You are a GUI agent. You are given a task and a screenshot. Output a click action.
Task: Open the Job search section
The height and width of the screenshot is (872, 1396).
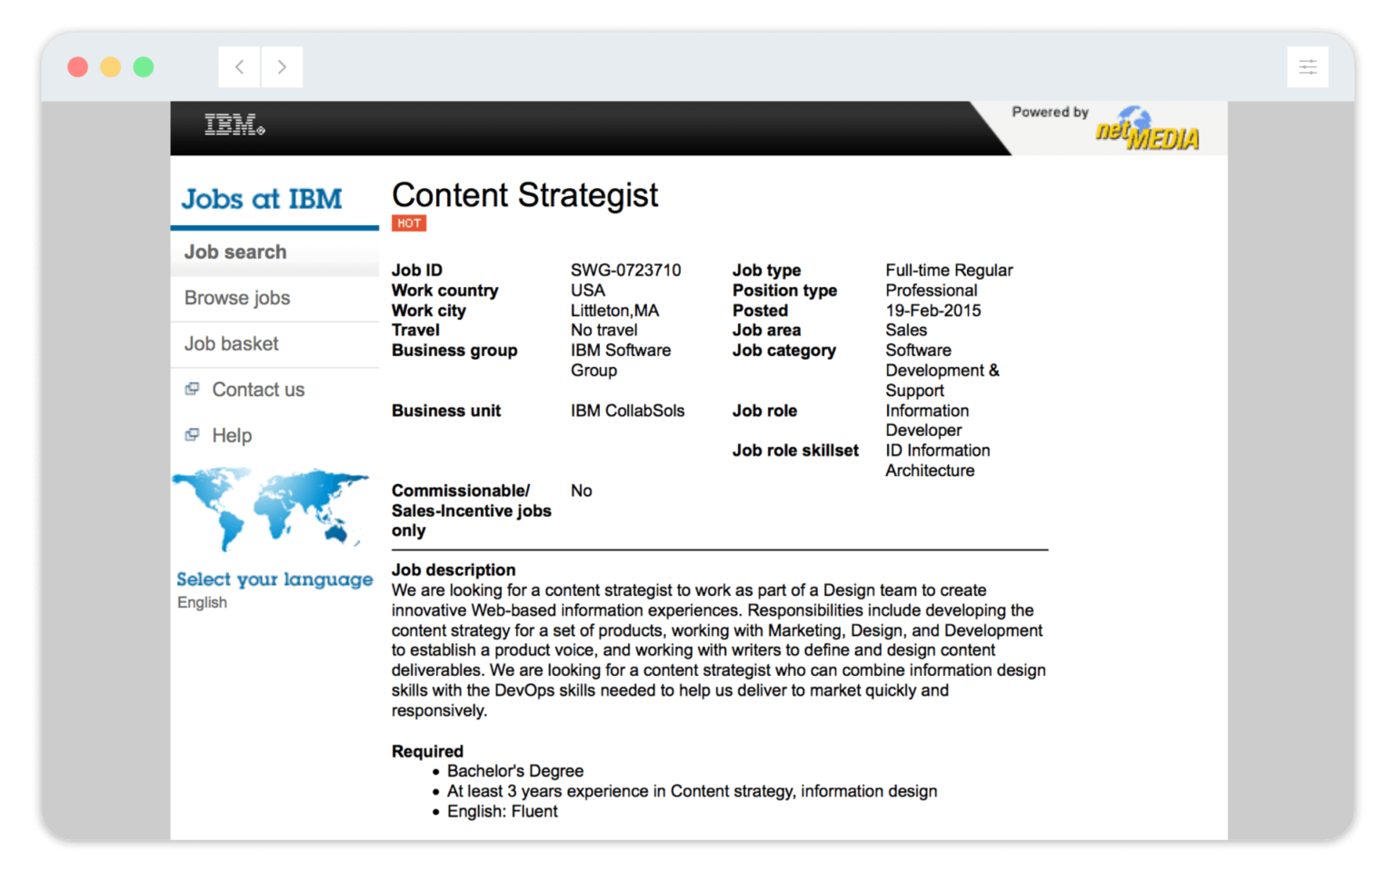235,252
